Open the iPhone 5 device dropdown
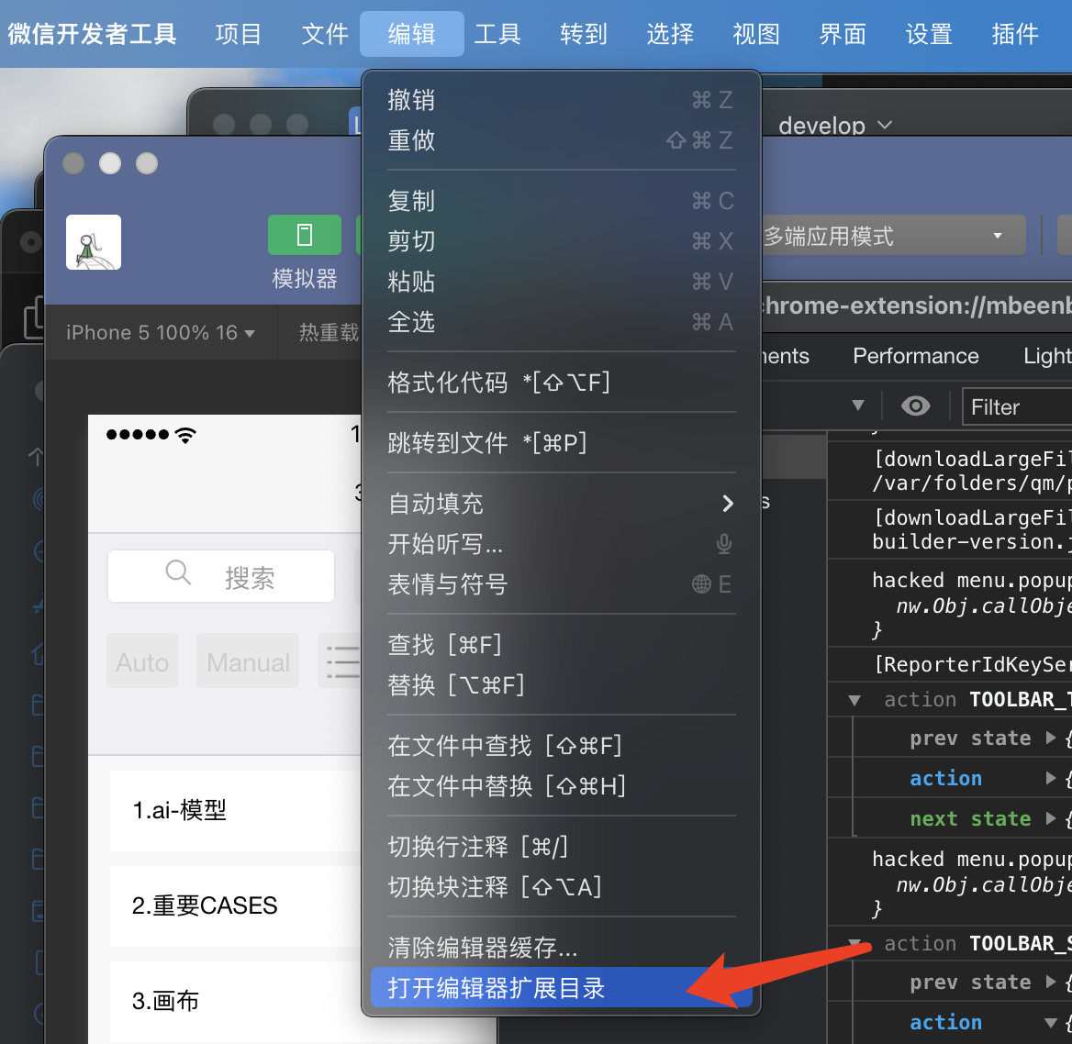The width and height of the screenshot is (1072, 1044). point(161,333)
